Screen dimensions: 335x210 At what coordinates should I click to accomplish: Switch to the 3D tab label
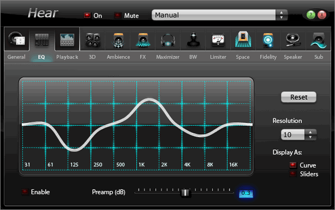point(92,57)
